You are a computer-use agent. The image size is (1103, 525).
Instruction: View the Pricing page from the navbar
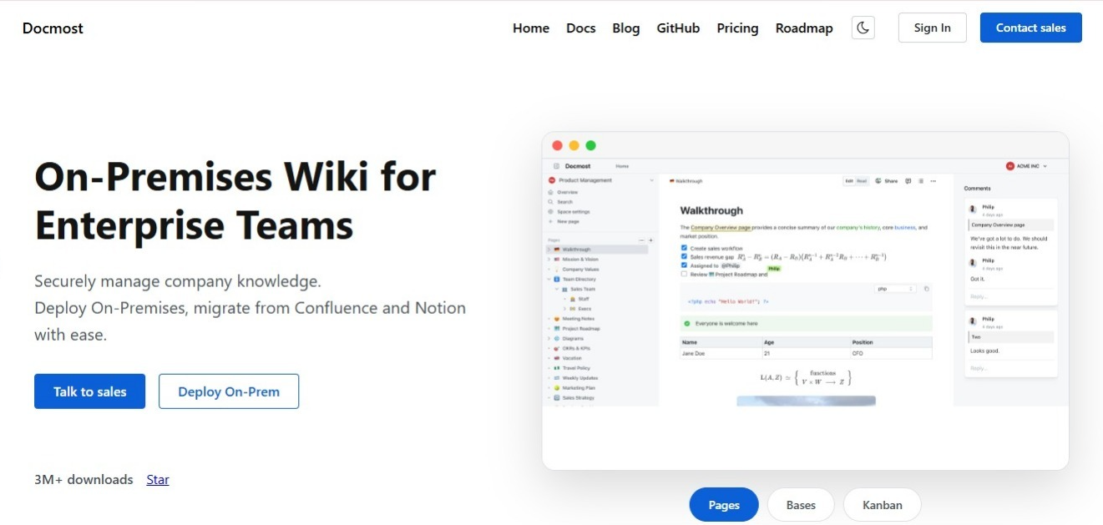[737, 28]
